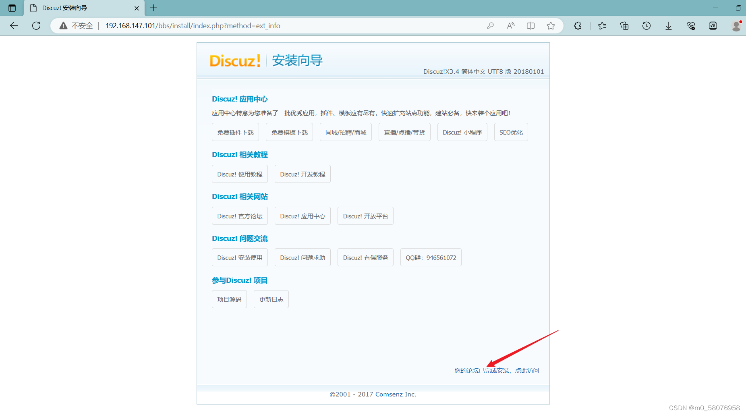The image size is (746, 415).
Task: Open browsing history
Action: (x=647, y=26)
